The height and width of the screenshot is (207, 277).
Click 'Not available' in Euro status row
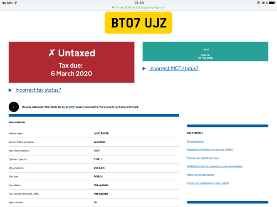coord(101,185)
